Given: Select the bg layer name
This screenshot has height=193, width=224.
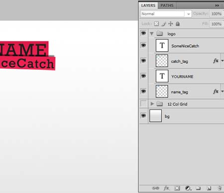Looking at the screenshot, I should click(167, 116).
